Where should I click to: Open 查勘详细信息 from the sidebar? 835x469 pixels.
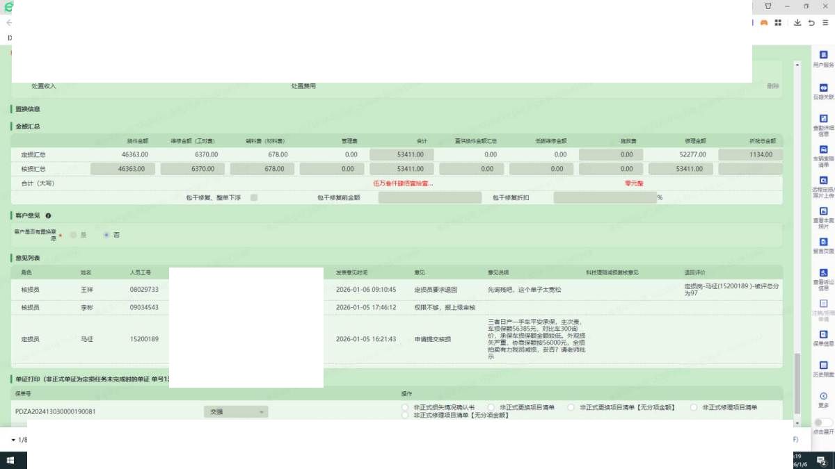click(823, 119)
